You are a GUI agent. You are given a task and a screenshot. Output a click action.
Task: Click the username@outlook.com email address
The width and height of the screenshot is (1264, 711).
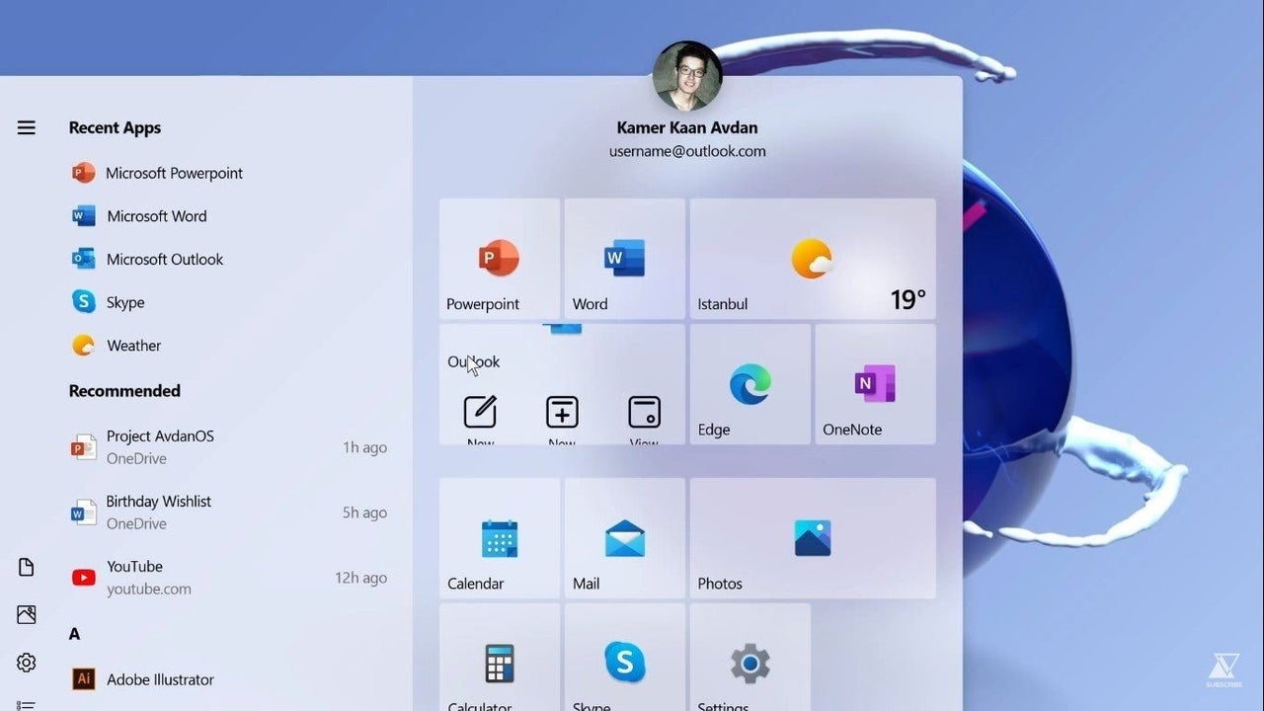[687, 151]
